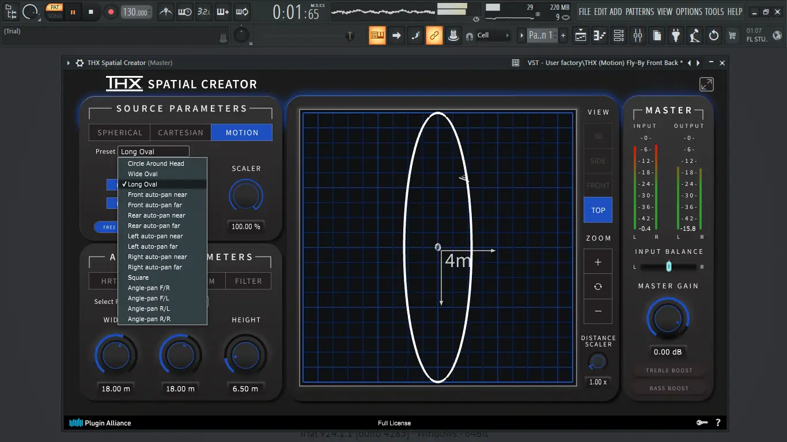Toggle the link-to-controller chain button

(434, 36)
